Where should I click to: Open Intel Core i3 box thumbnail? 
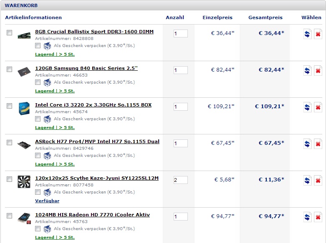tap(24, 108)
